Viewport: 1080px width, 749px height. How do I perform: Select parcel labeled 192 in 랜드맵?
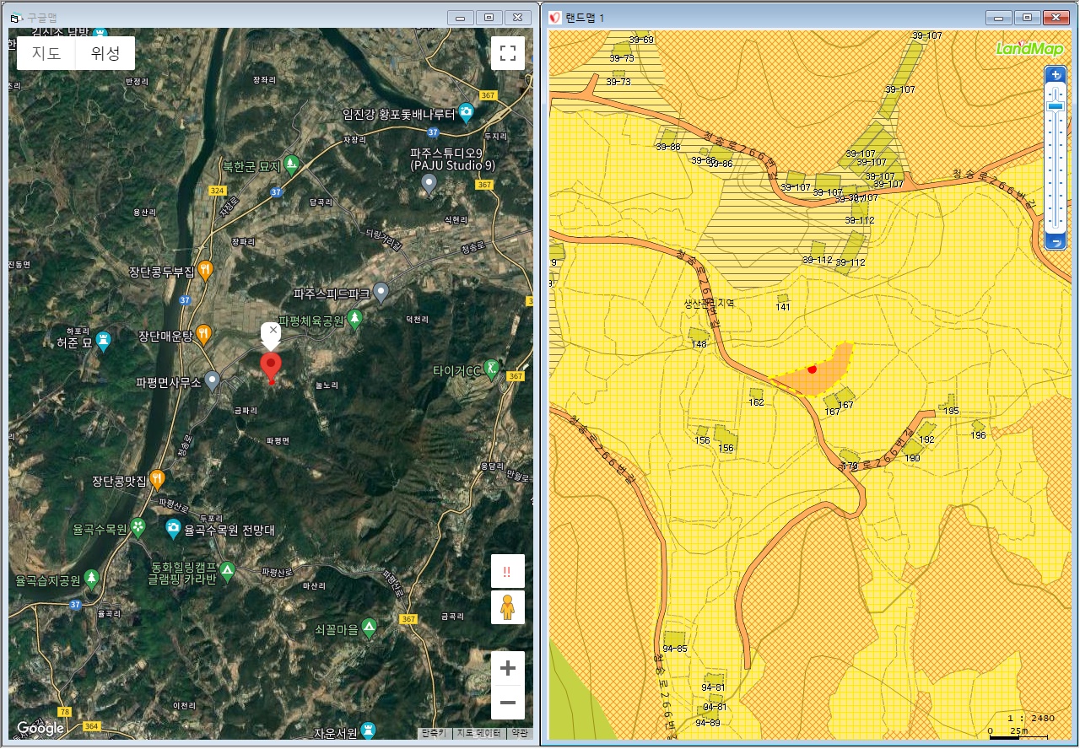pyautogui.click(x=926, y=430)
